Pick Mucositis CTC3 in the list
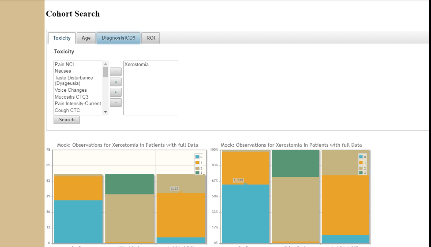 (72, 97)
